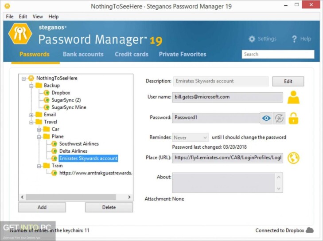Image resolution: width=323 pixels, height=241 pixels.
Task: Click the NothingToSeeHere keychain root icon
Action: click(x=31, y=78)
